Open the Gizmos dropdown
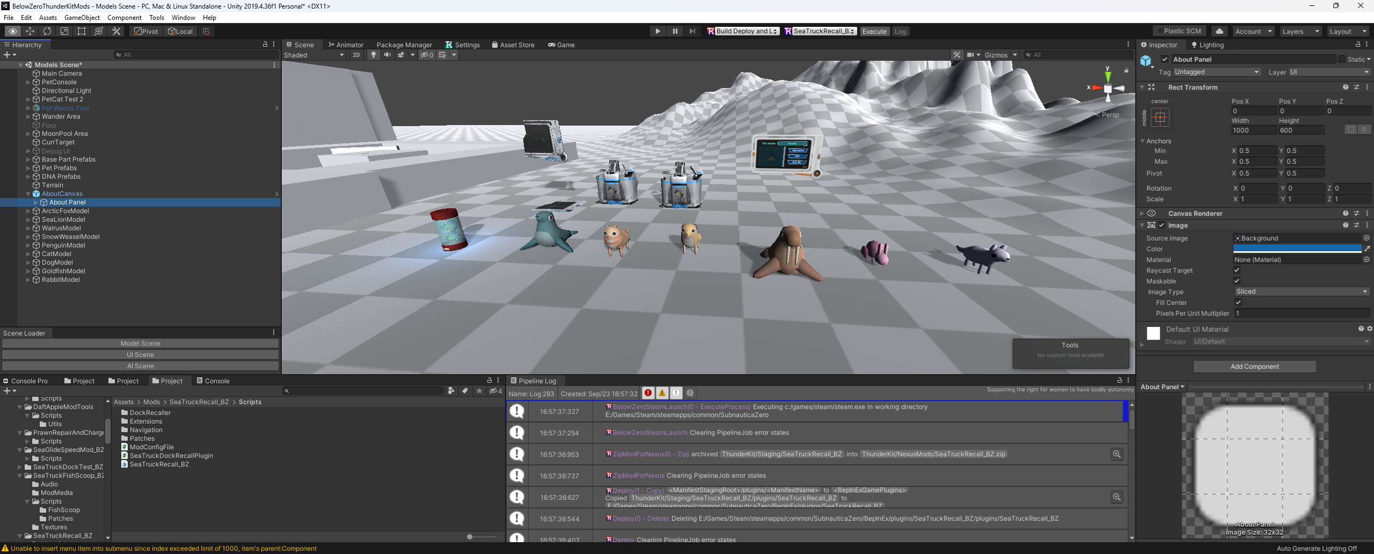The height and width of the screenshot is (554, 1374). (x=1000, y=55)
